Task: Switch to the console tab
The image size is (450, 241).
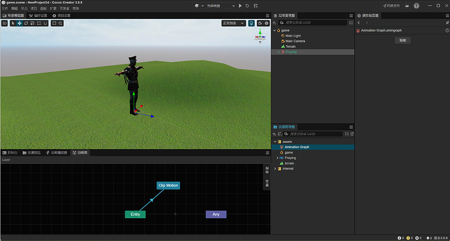Action: pyautogui.click(x=10, y=153)
